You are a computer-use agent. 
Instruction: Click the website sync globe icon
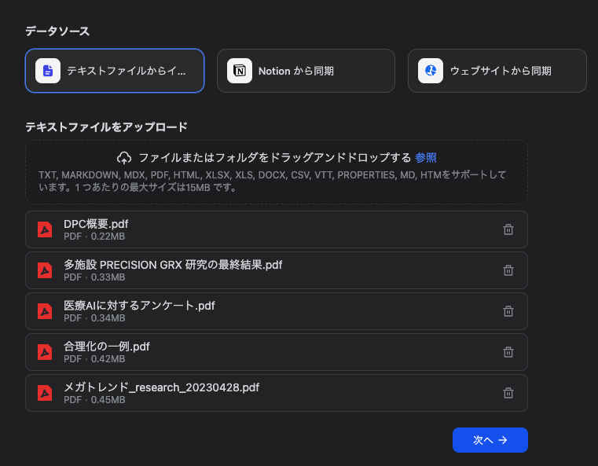(x=431, y=71)
